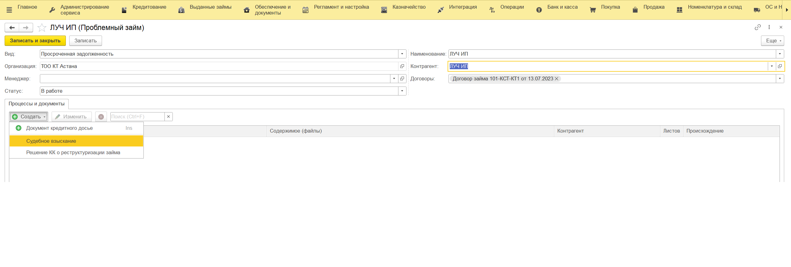Remove the Договор займа 101-КСТ-КТ1 tag
The width and height of the screenshot is (791, 267).
tap(557, 79)
